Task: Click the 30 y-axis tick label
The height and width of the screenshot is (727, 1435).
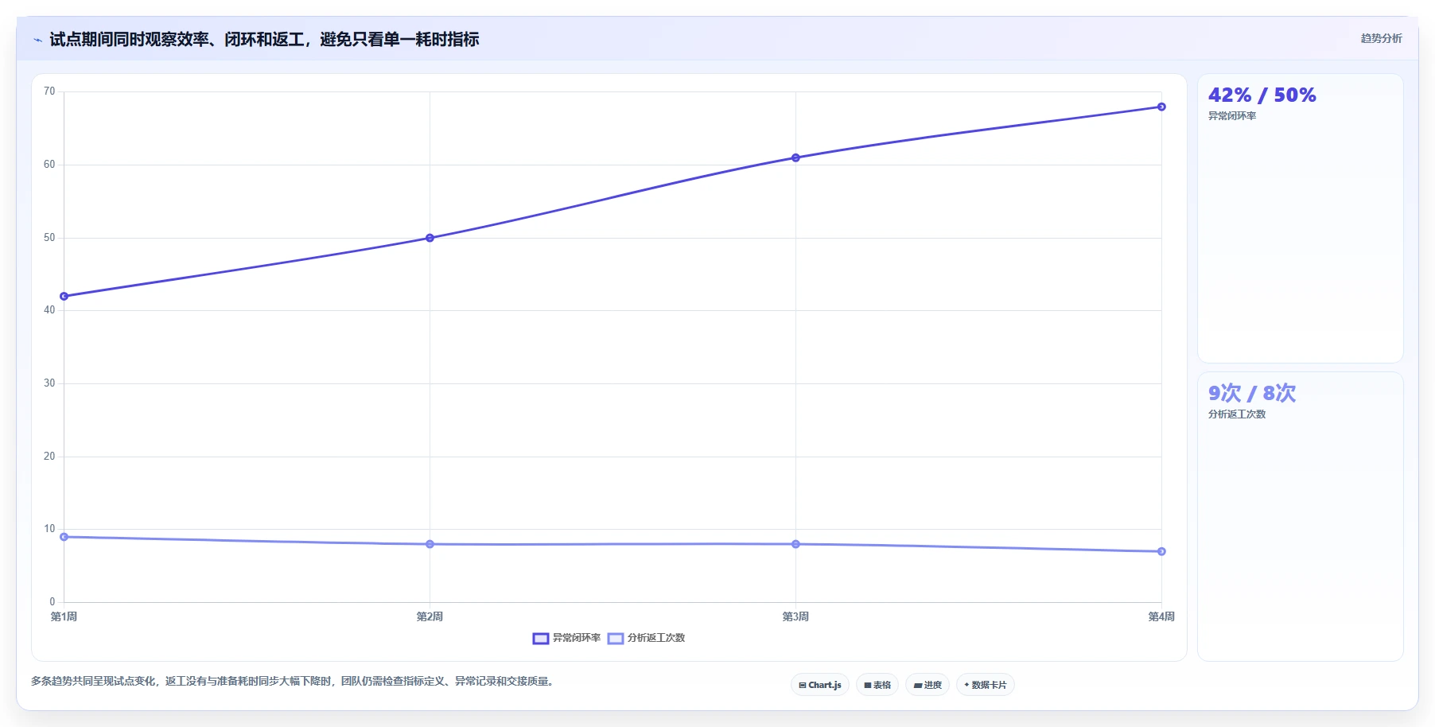Action: [x=49, y=383]
